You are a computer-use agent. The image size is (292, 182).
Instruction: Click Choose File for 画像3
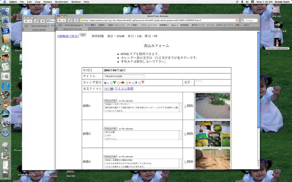(110, 156)
